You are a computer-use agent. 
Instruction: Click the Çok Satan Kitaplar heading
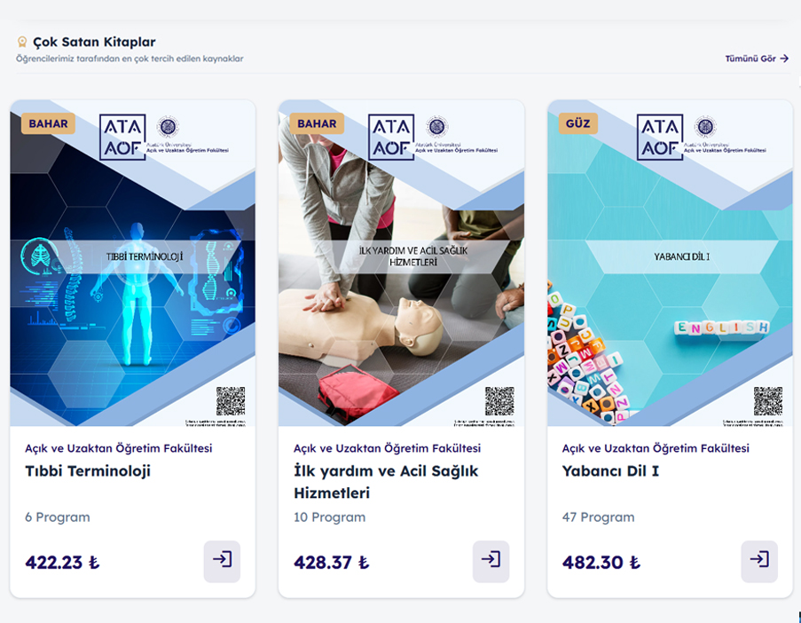click(x=94, y=42)
